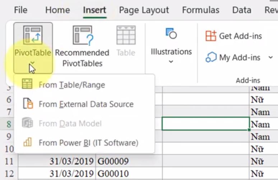Click the Nam cell in row 8
278x180 pixels.
264,124
